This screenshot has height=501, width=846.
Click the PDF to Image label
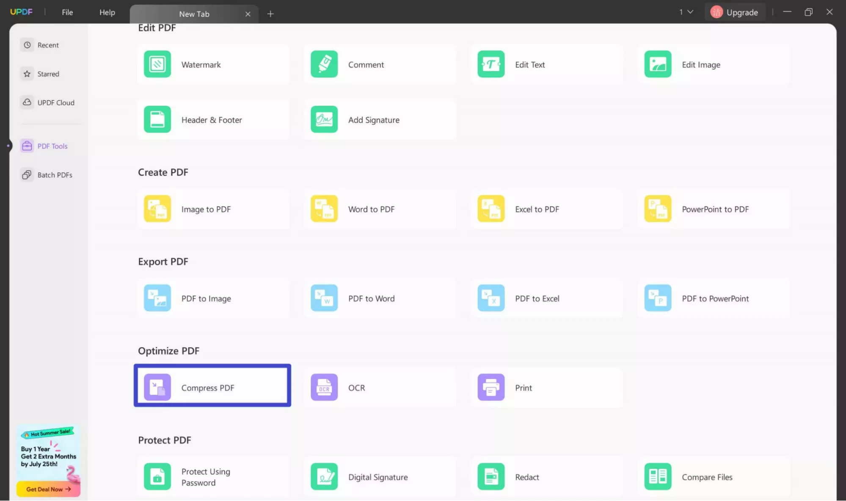click(x=206, y=298)
